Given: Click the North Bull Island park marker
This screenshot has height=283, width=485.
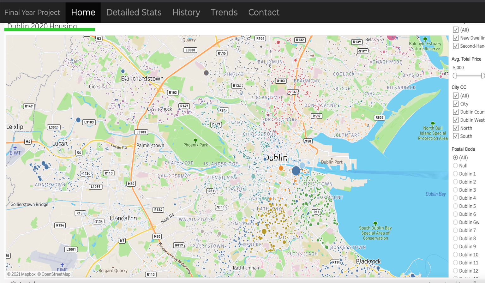Looking at the screenshot, I should (433, 123).
